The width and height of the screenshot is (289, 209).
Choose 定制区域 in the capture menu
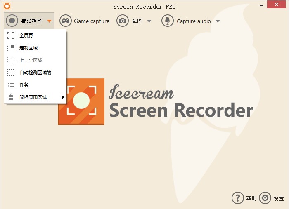[35, 48]
